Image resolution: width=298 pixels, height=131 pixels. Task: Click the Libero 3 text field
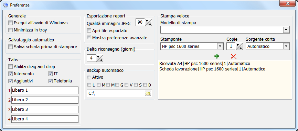45,109
